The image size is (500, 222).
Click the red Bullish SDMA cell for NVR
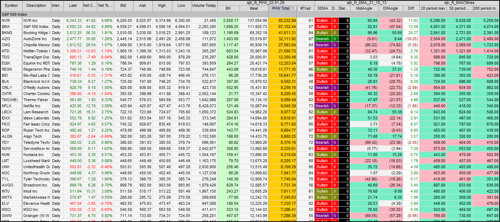pos(322,20)
